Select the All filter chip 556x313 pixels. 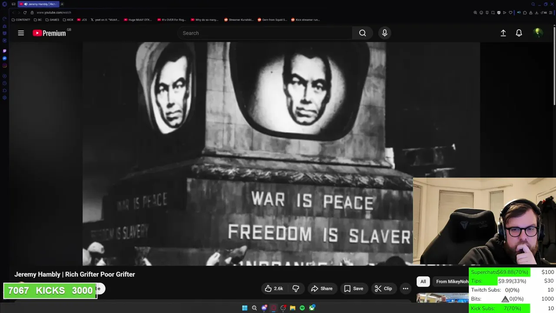(x=423, y=282)
